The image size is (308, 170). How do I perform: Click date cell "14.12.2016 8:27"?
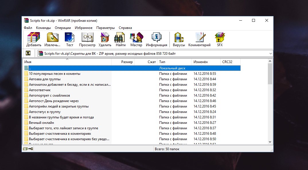pyautogui.click(x=205, y=123)
